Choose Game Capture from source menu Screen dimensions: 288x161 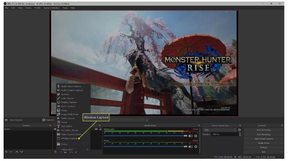pyautogui.click(x=73, y=106)
